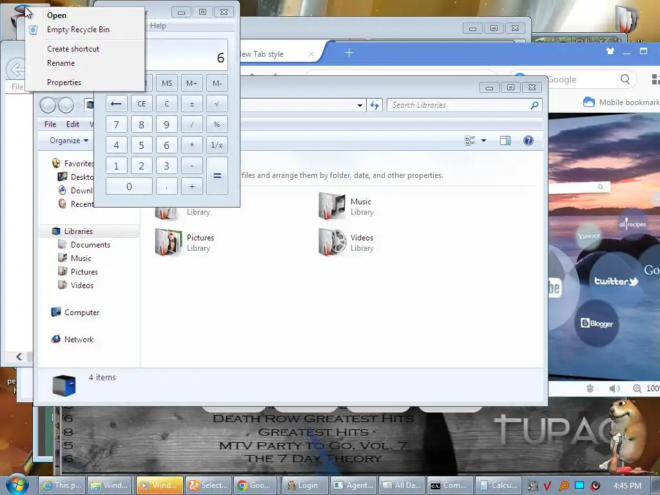Viewport: 660px width, 495px height.
Task: Click the equals key on Calculator
Action: coord(217,176)
